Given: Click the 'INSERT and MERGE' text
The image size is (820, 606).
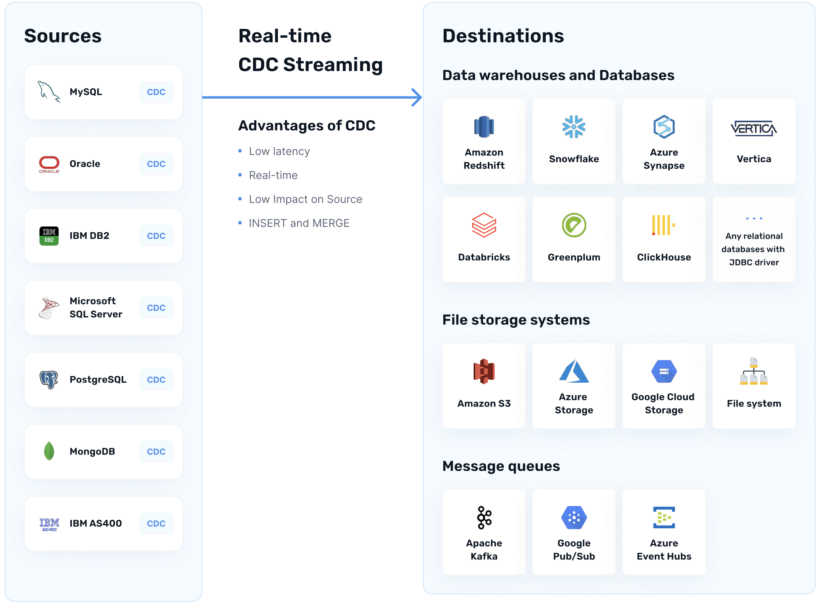Looking at the screenshot, I should pos(299,223).
